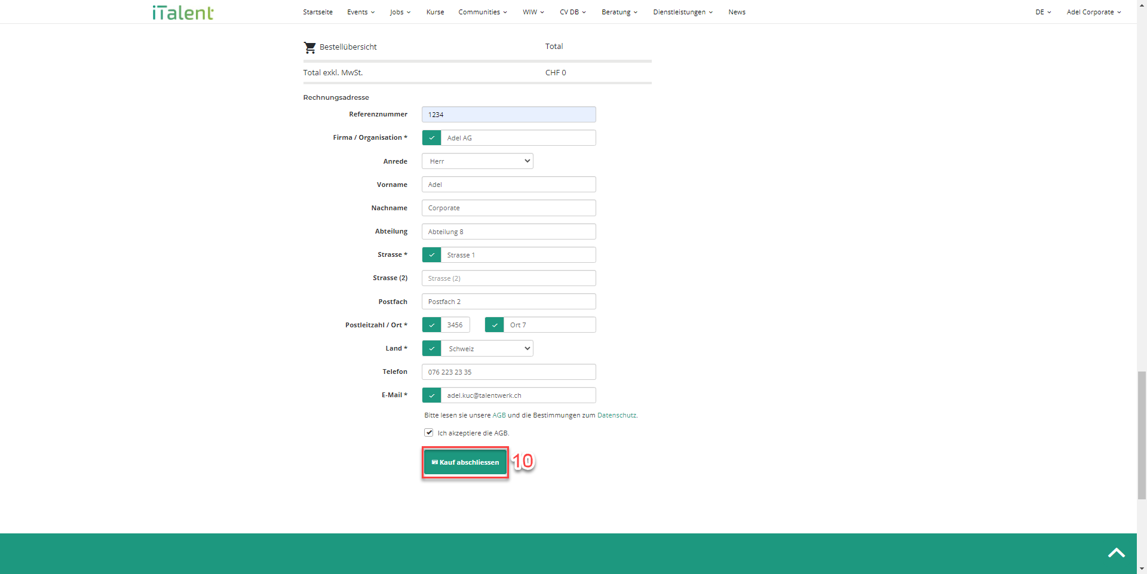Click the Abteilung field
Screen dimensions: 1147x574
pos(509,232)
